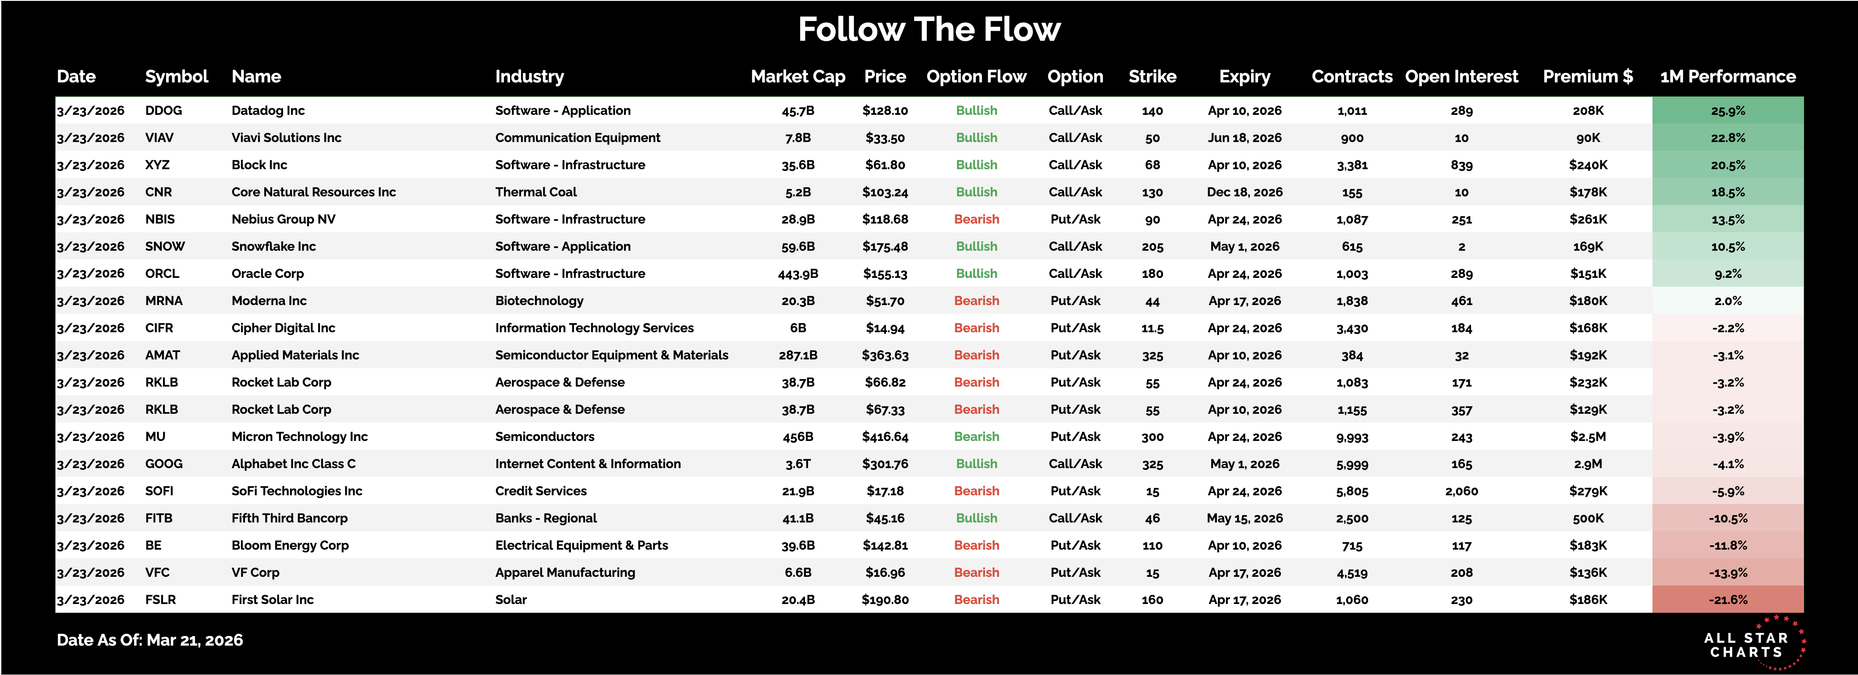The height and width of the screenshot is (675, 1858).
Task: Click the Viavi Solutions Inc name
Action: click(x=286, y=138)
